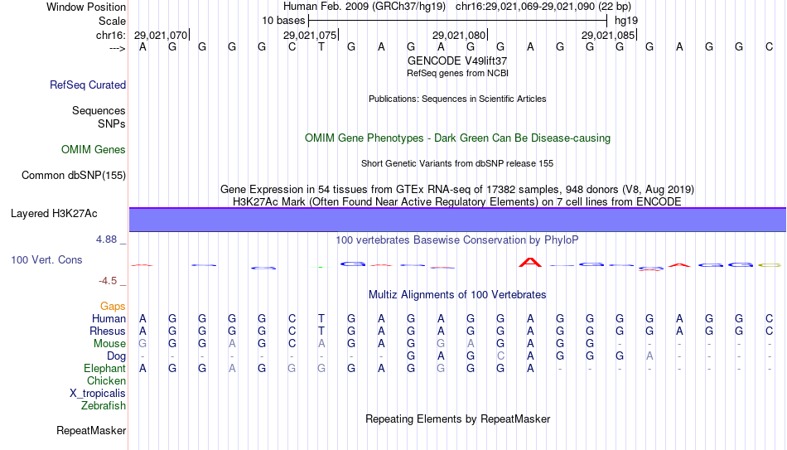
Task: Click the H3K27Ac Mark track title
Action: (x=457, y=202)
